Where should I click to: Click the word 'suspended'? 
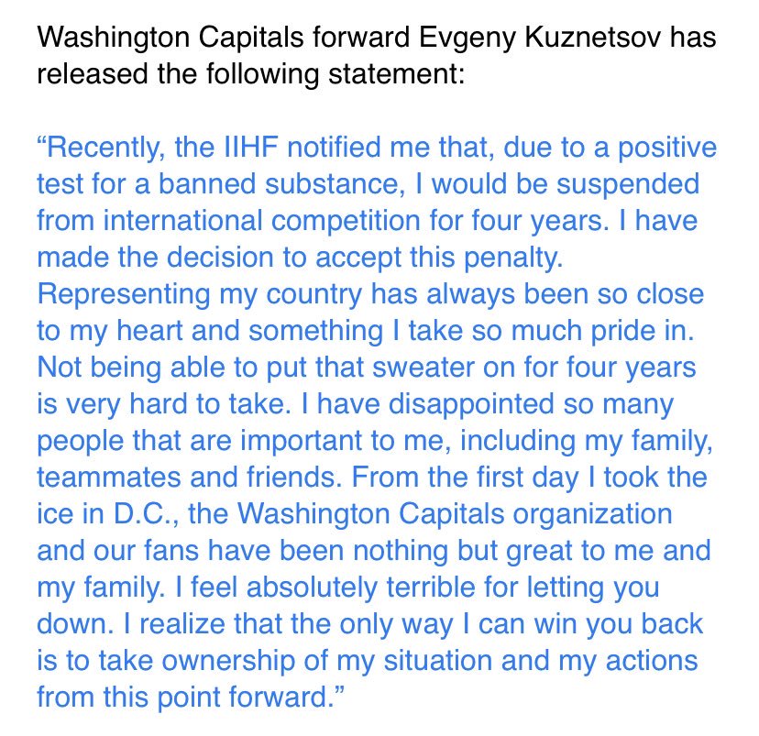coord(628,185)
